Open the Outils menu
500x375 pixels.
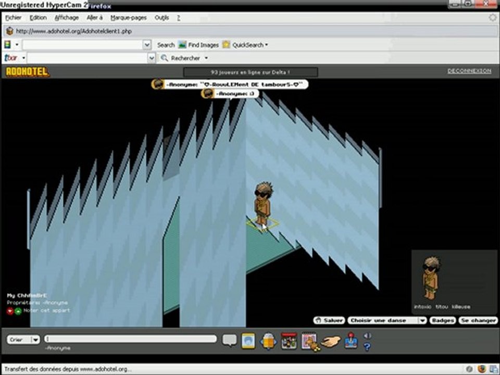[161, 18]
